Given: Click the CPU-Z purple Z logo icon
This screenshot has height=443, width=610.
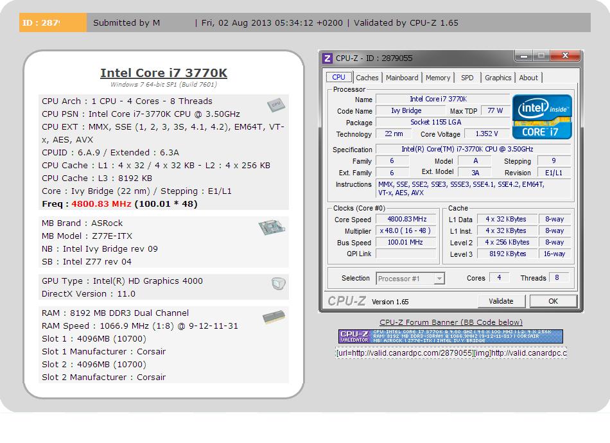Looking at the screenshot, I should pos(327,58).
